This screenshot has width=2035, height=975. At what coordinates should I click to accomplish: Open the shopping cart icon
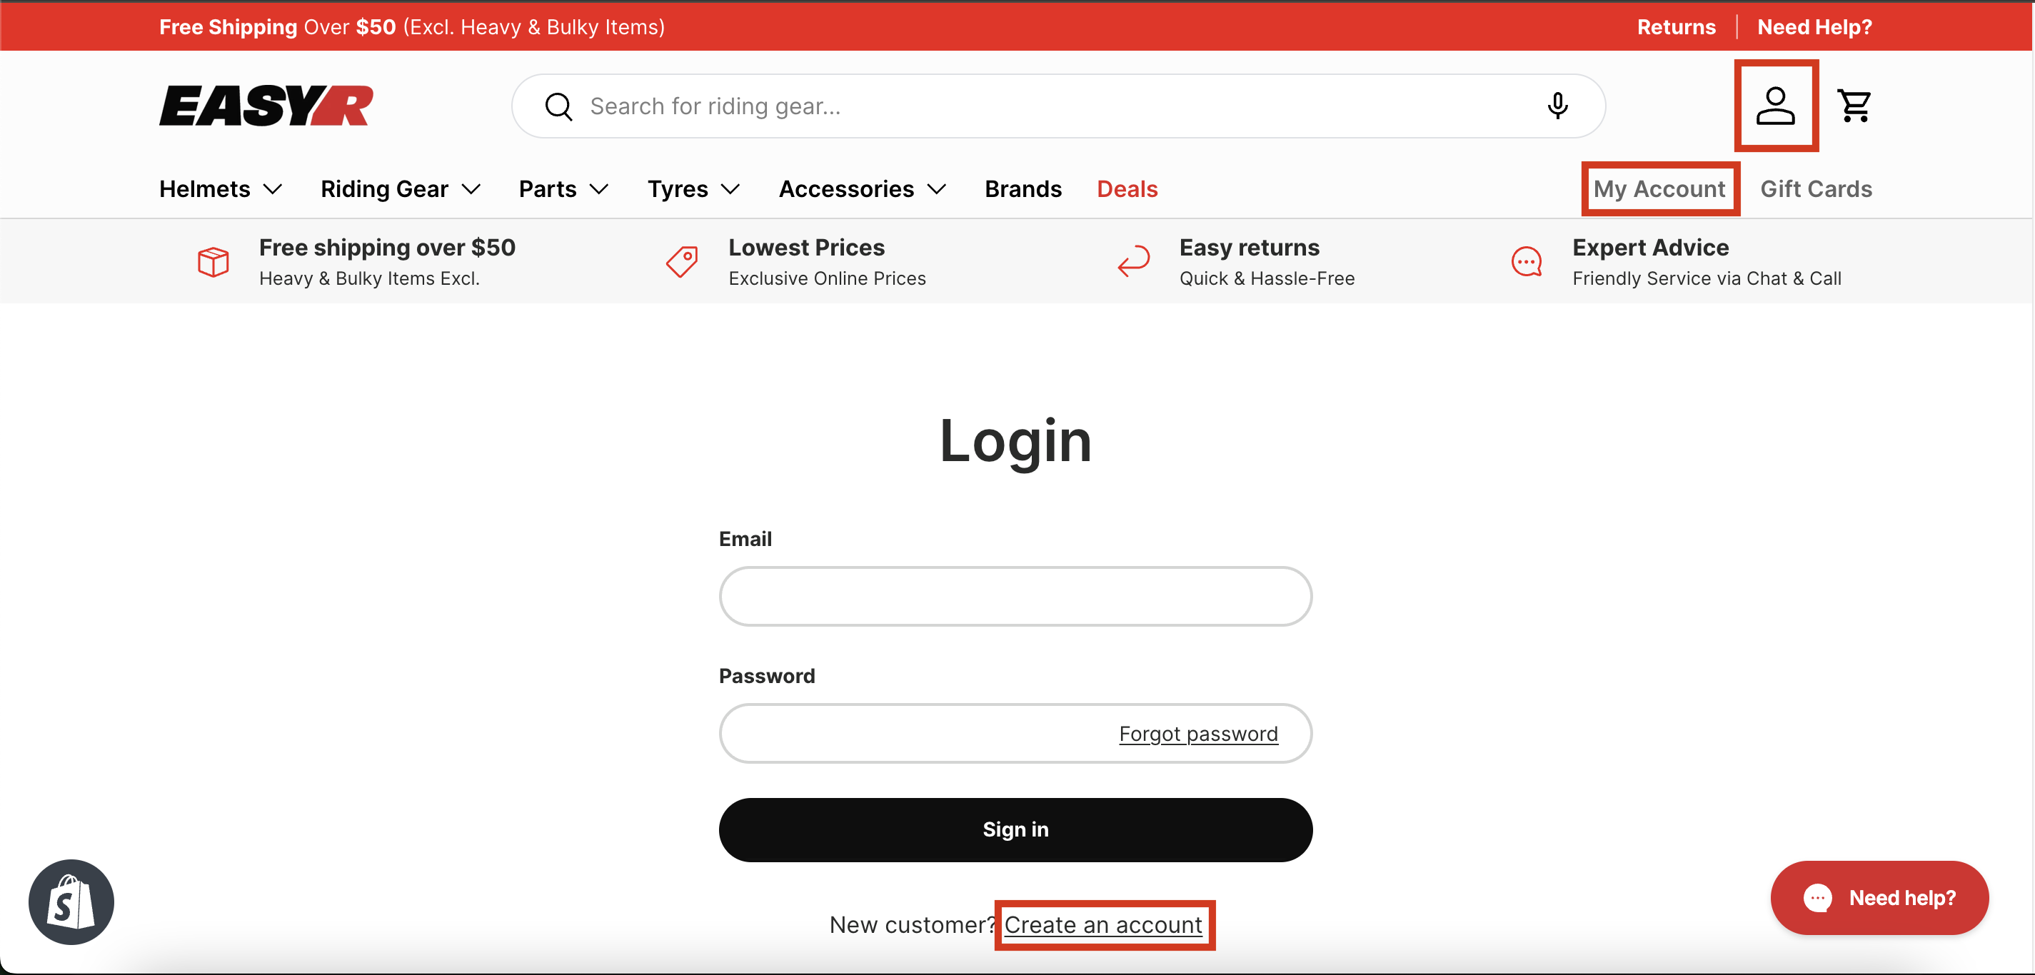point(1854,106)
